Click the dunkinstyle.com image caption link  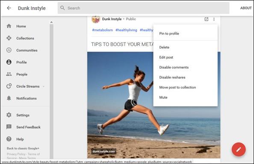[x=103, y=151]
